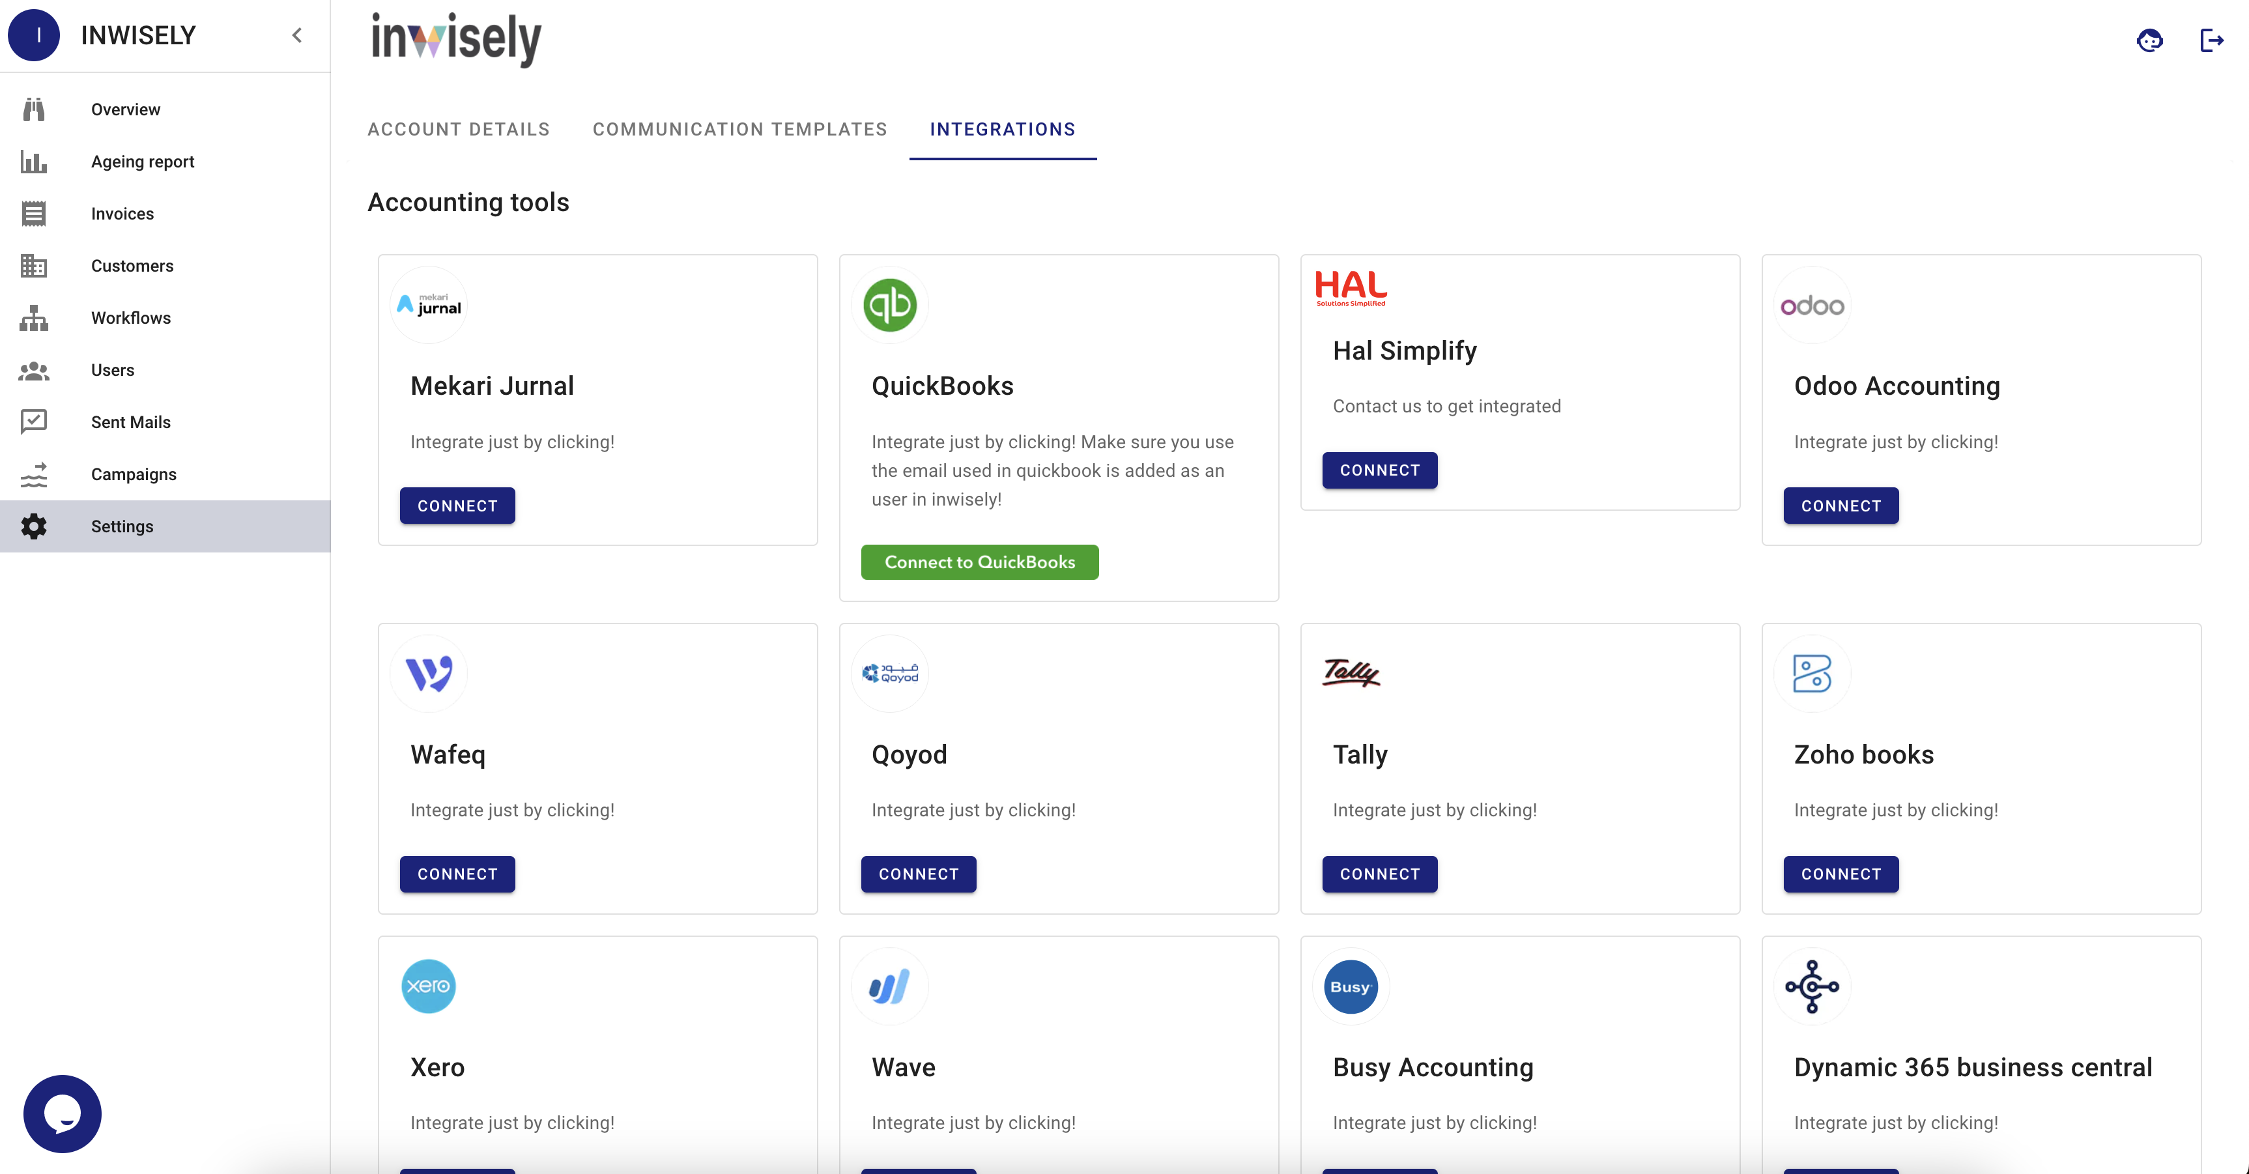
Task: Click Connect under Hal Simplify
Action: tap(1379, 470)
